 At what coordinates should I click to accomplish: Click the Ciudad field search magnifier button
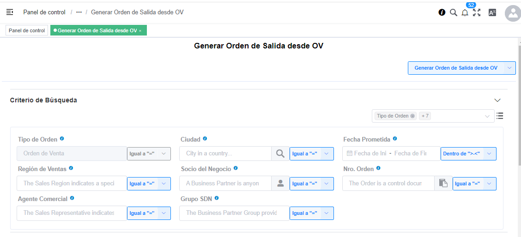[280, 154]
